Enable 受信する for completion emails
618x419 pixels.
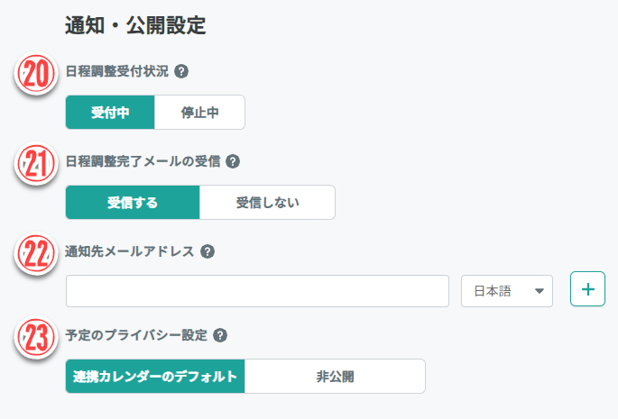[x=133, y=203]
